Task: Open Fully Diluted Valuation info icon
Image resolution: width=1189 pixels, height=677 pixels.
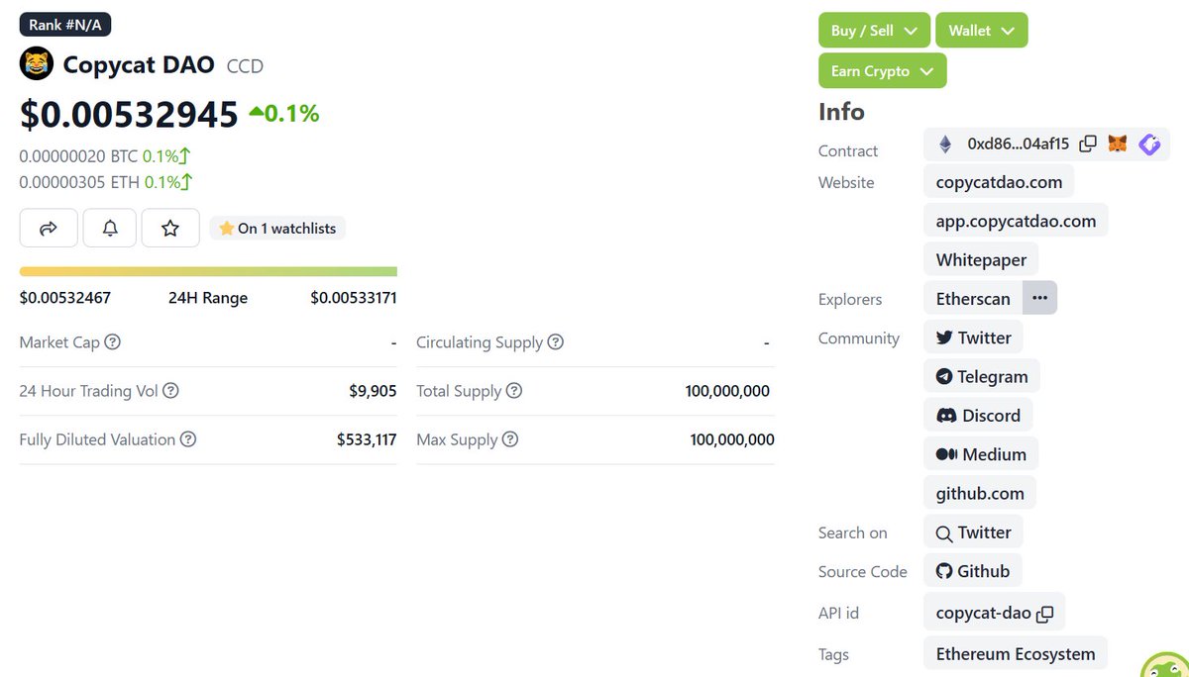Action: (x=188, y=439)
